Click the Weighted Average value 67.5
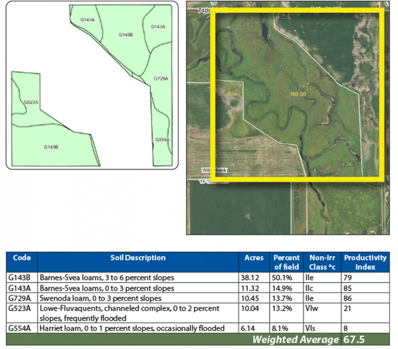The width and height of the screenshot is (398, 349). [354, 339]
